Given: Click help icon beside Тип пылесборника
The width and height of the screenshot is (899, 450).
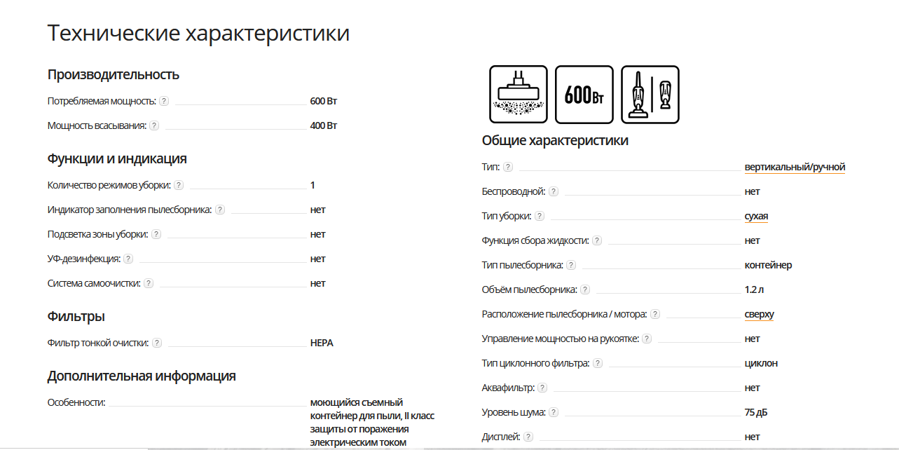Looking at the screenshot, I should pos(571,265).
